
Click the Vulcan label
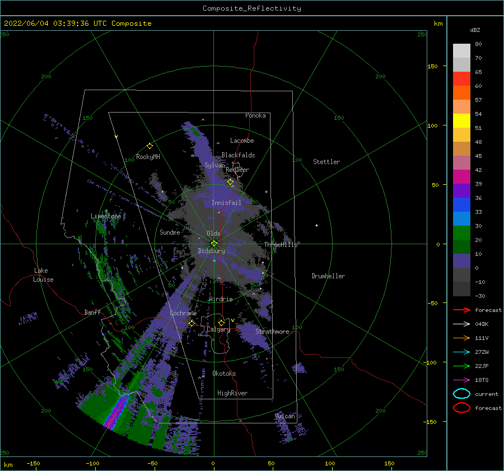tap(285, 416)
